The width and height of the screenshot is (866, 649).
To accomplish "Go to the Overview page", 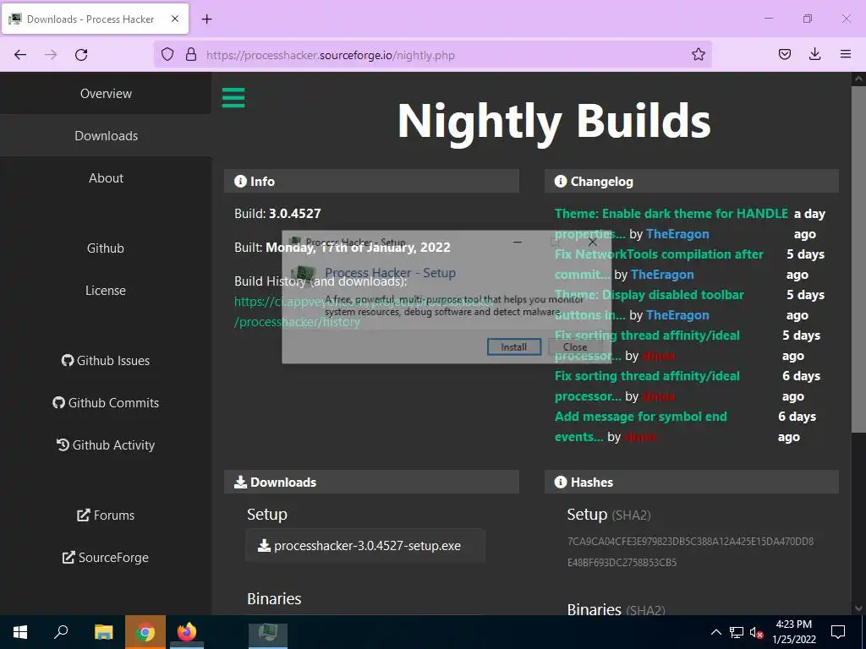I will pos(106,93).
